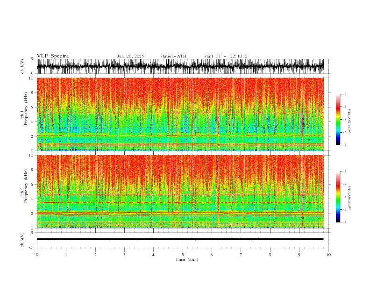370x286 pixels.
Task: Click the 'VLF Spectra' title text
Action: coord(53,56)
